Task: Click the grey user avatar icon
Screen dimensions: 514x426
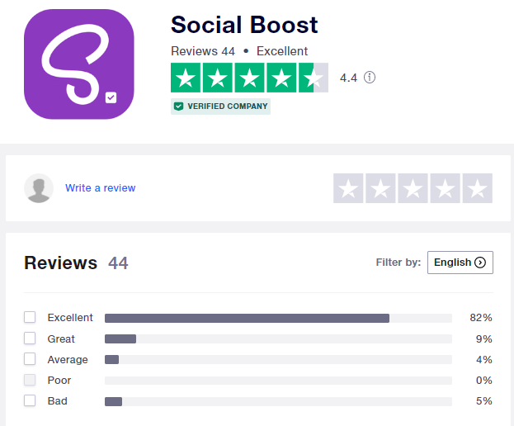Action: pyautogui.click(x=39, y=188)
